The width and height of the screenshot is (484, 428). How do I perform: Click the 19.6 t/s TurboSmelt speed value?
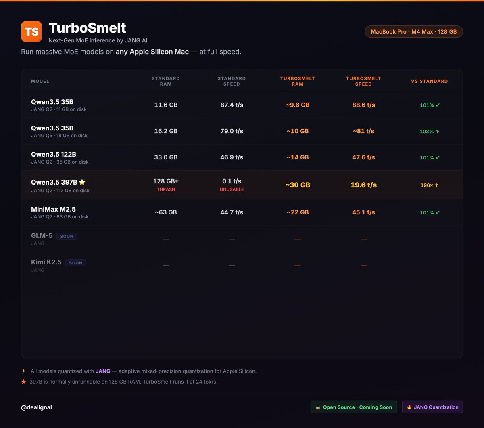(363, 185)
